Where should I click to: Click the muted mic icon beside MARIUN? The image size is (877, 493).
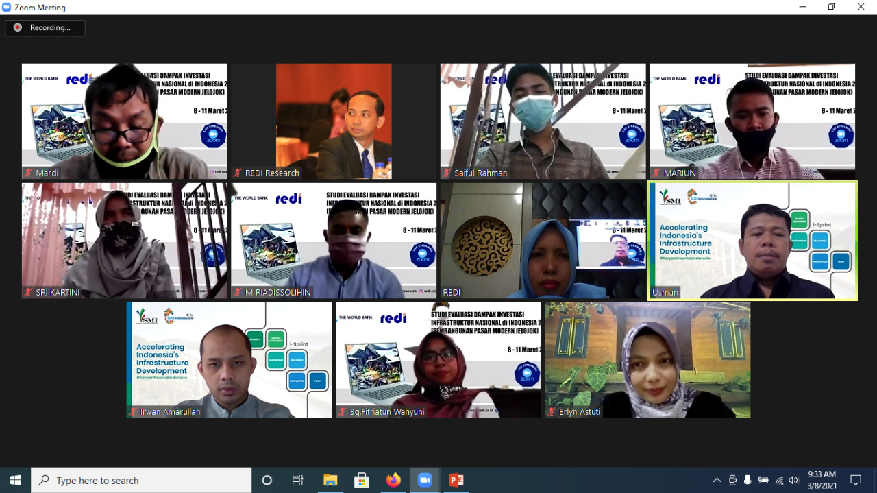pos(656,173)
